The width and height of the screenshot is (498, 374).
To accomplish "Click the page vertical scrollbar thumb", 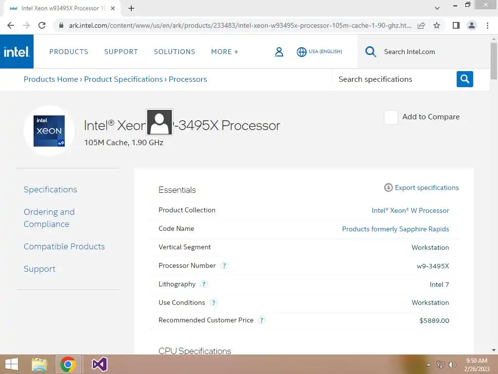I will (494, 60).
